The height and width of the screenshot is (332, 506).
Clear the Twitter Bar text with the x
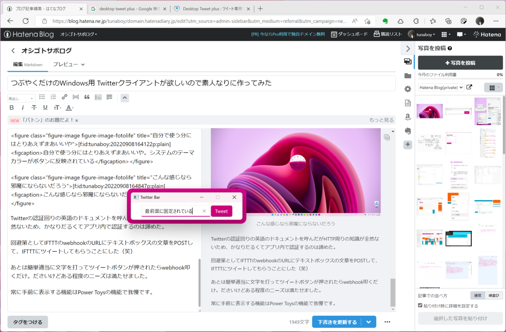(x=205, y=211)
